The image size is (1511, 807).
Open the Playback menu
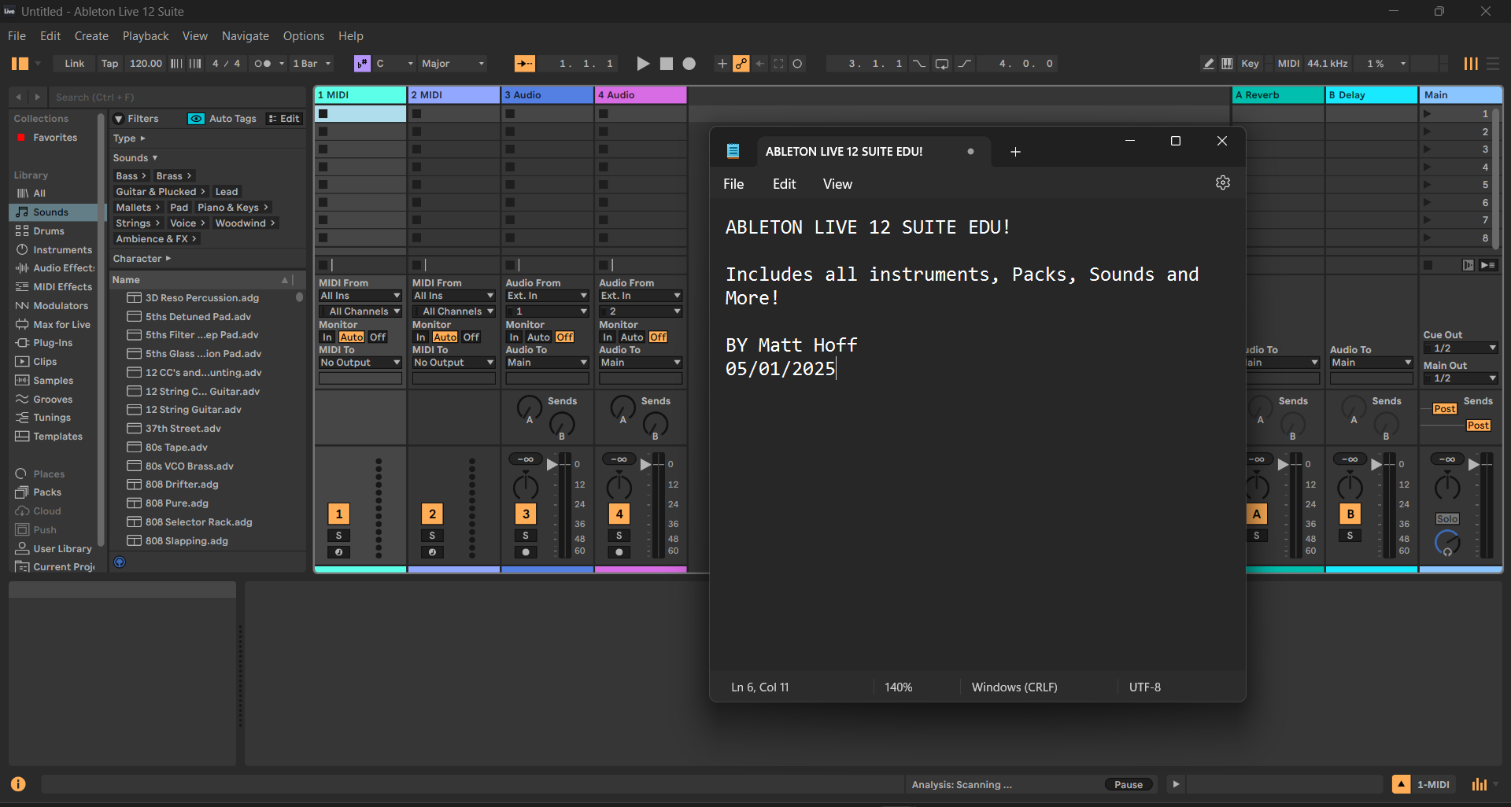[146, 36]
